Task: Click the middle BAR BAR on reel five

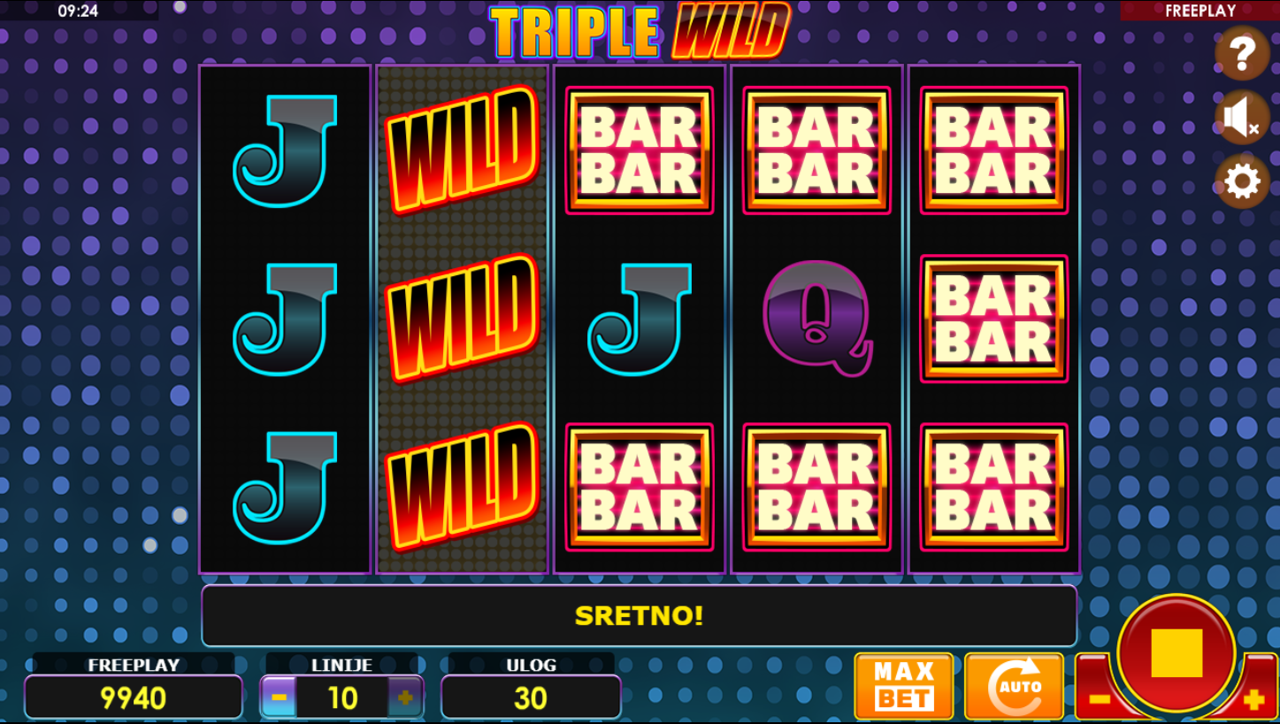Action: 993,319
